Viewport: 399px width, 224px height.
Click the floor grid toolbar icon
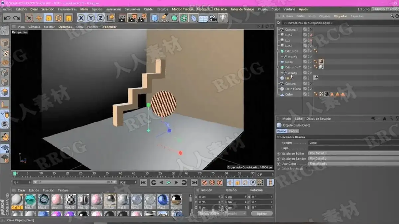203,18
